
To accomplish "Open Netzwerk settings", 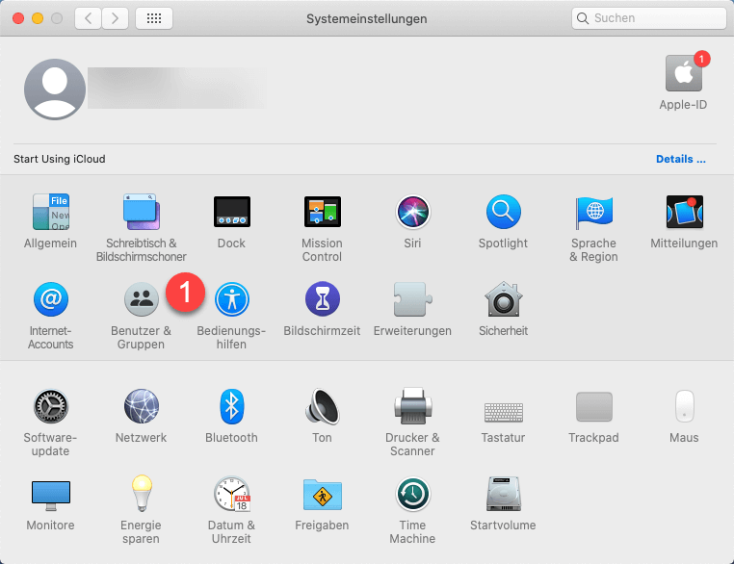I will click(x=142, y=407).
